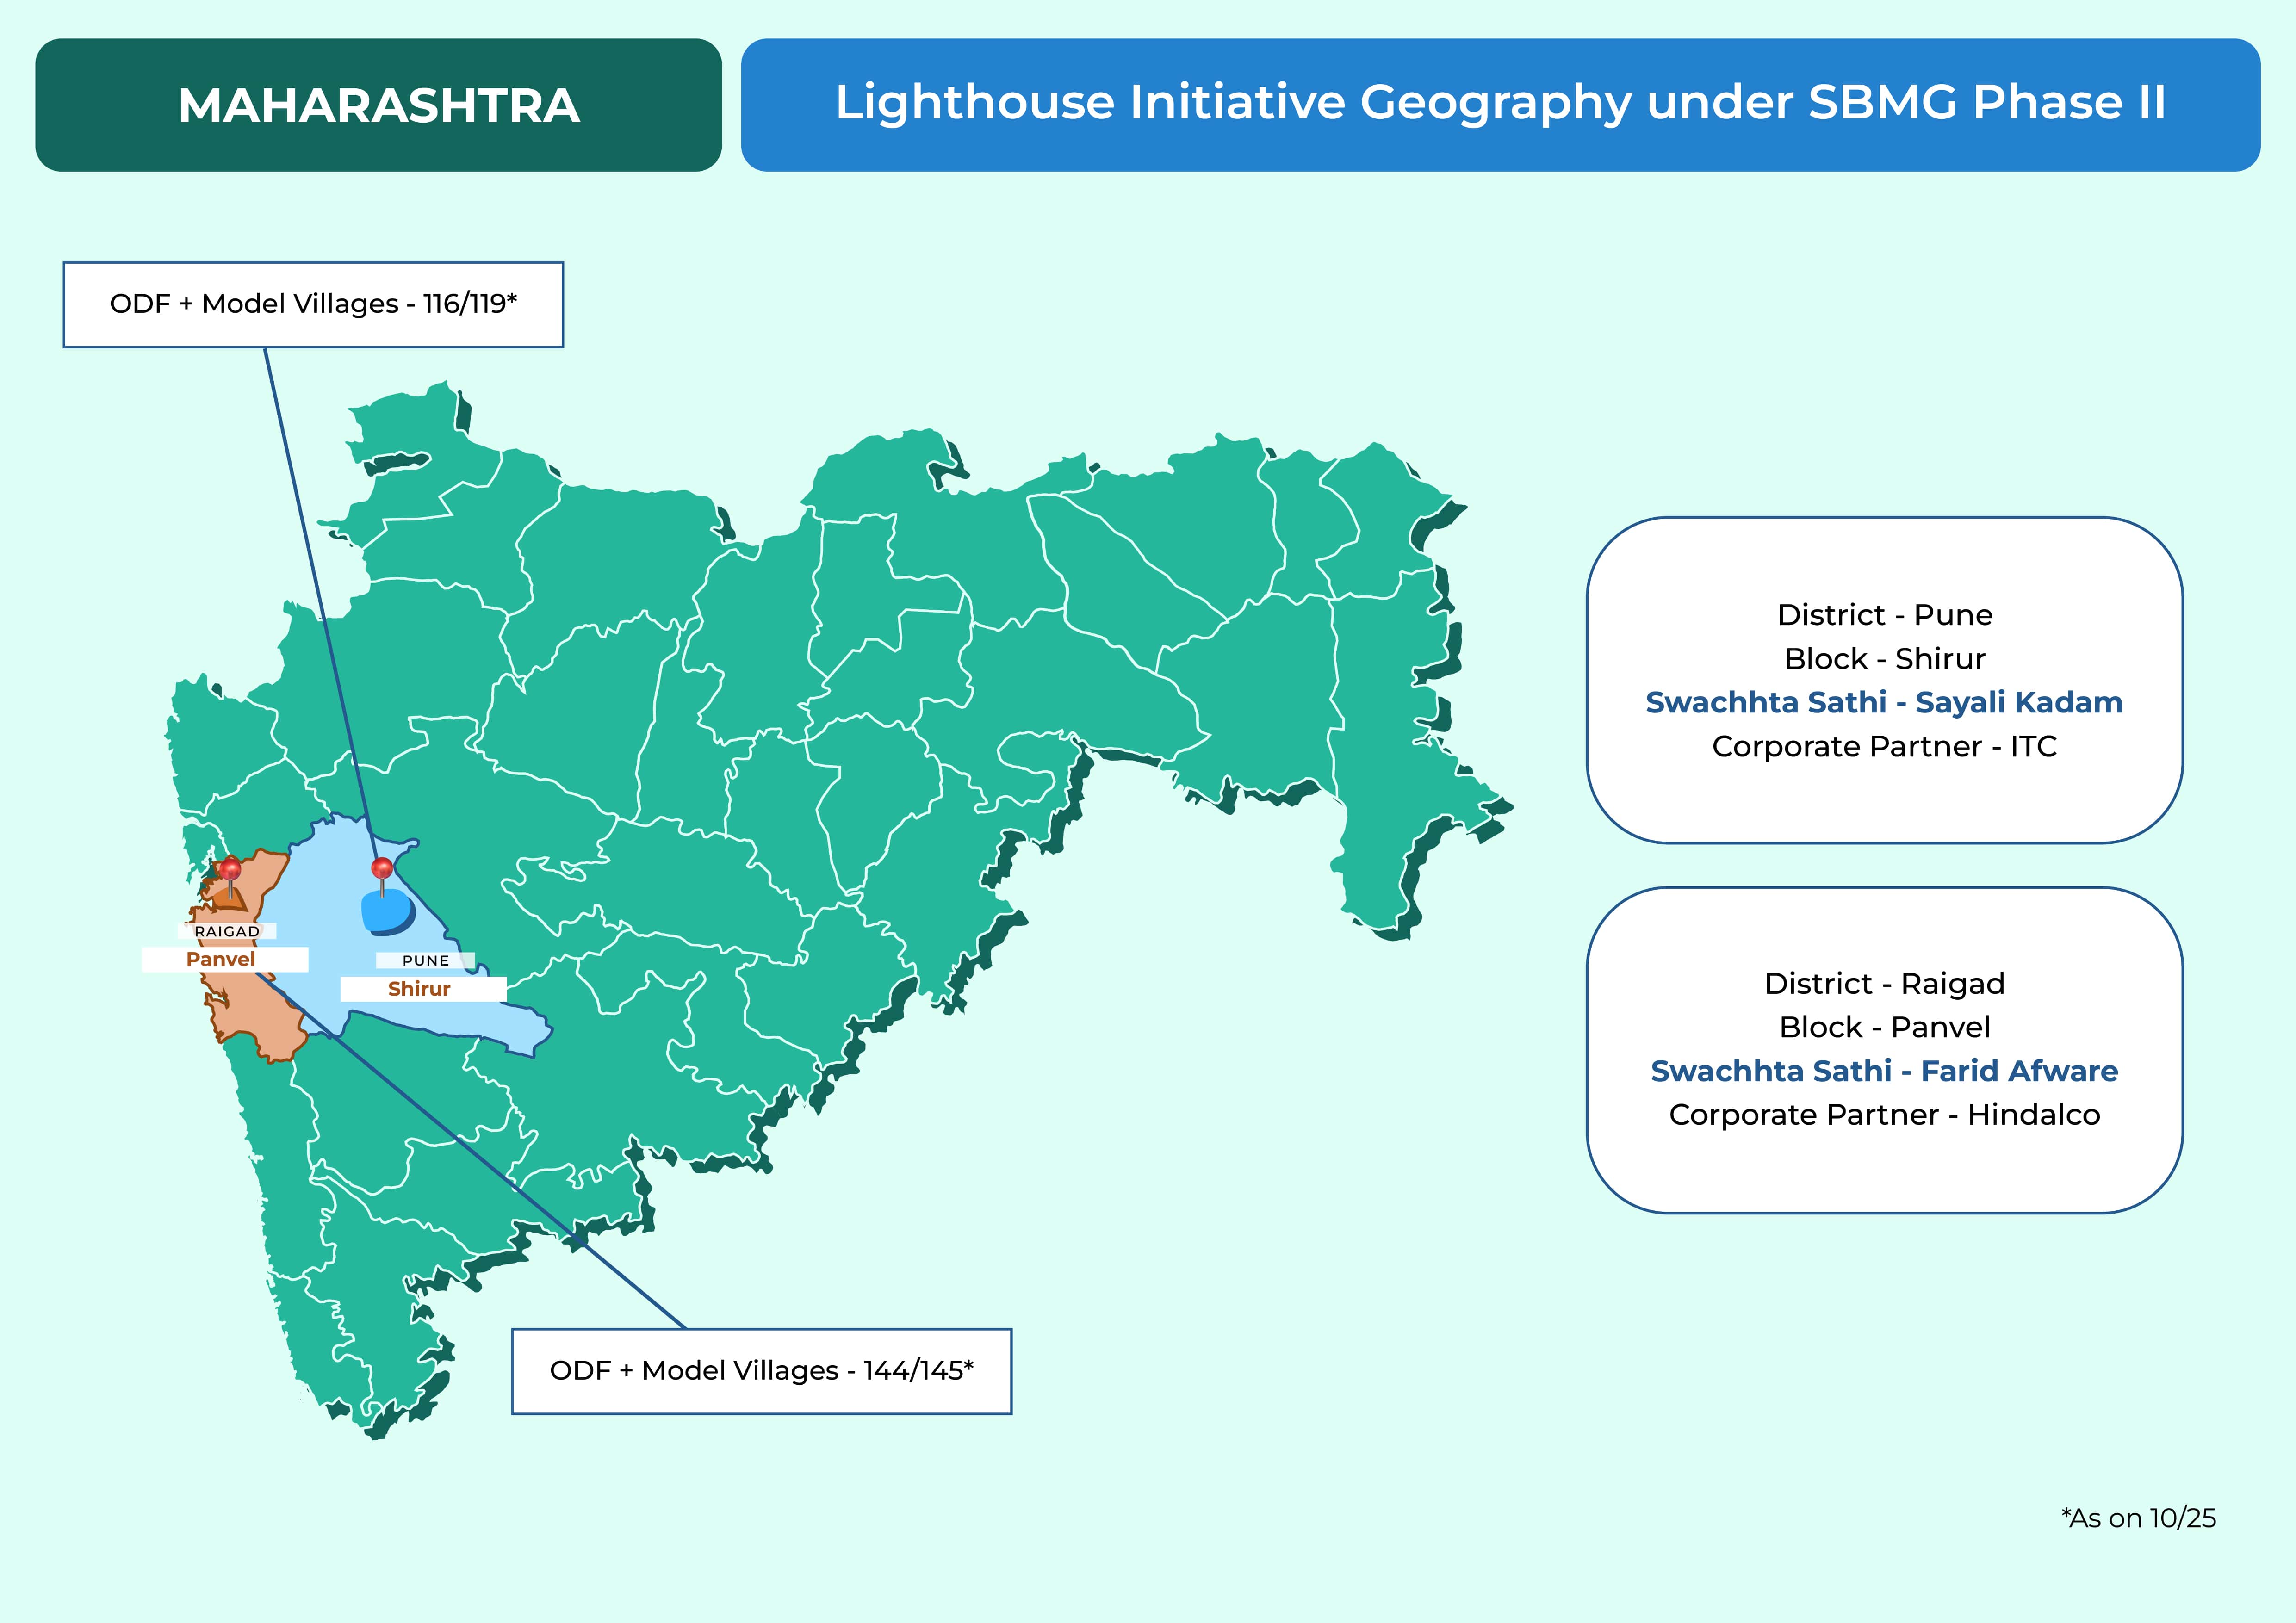The image size is (2296, 1623).
Task: Click Swachhta Sathi - Sayali Kadam text
Action: tap(1884, 702)
